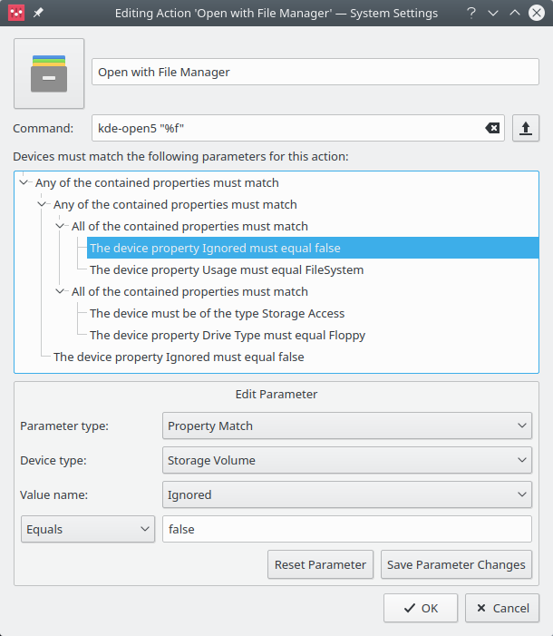
Task: Open the Device type Storage Volume dropdown
Action: tap(346, 460)
